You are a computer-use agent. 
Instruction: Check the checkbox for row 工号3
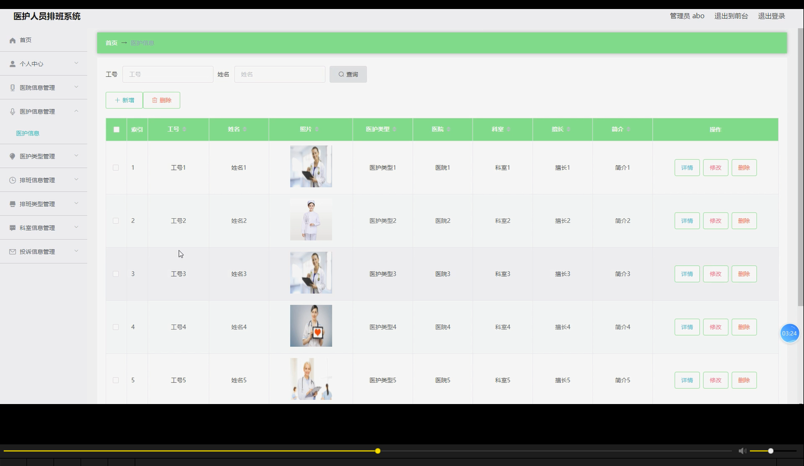pyautogui.click(x=116, y=274)
